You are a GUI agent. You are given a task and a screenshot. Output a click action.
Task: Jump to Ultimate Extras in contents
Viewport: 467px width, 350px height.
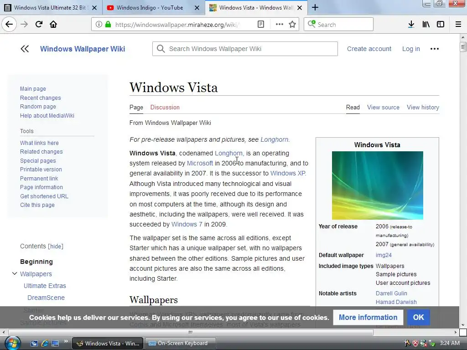click(45, 286)
